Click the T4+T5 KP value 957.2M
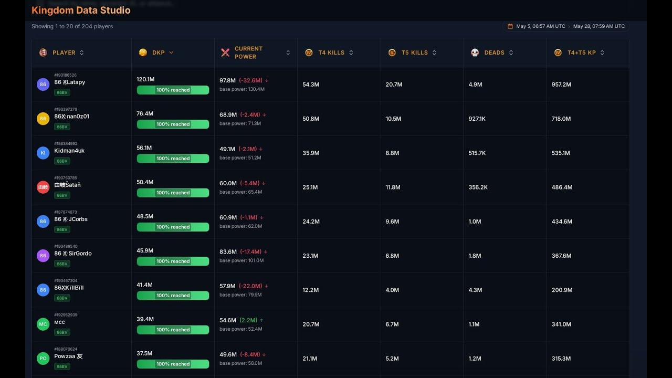This screenshot has width=672, height=378. pos(561,85)
